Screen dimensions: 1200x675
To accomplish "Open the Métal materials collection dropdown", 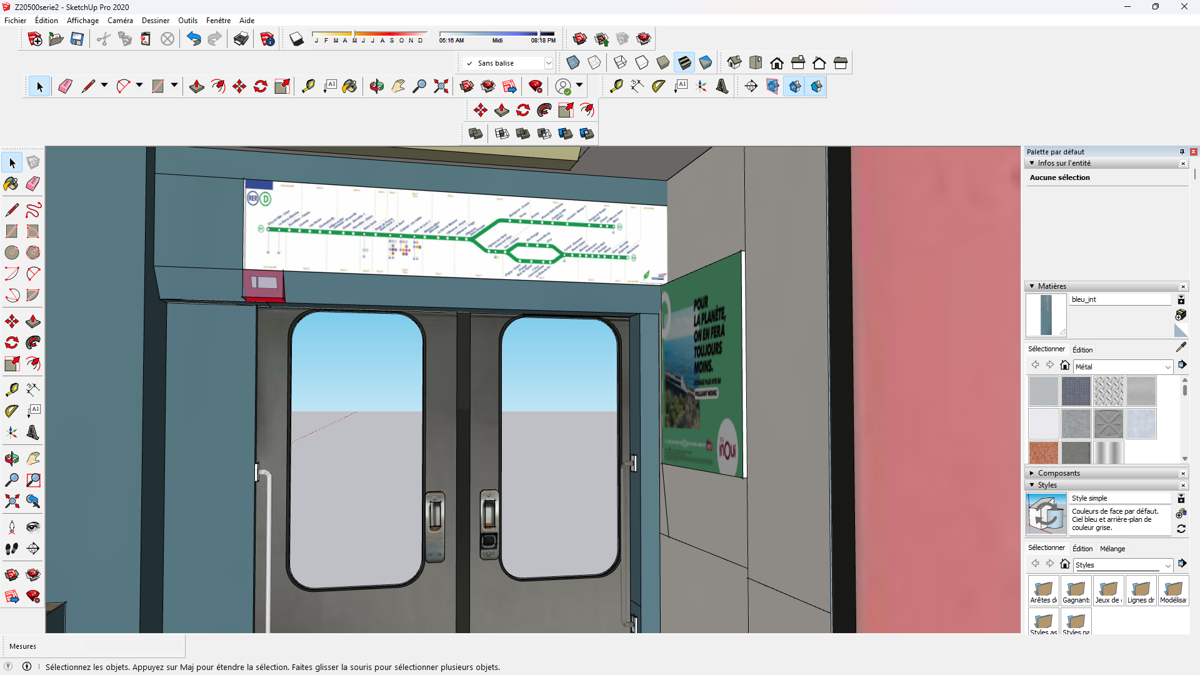I will [1167, 367].
